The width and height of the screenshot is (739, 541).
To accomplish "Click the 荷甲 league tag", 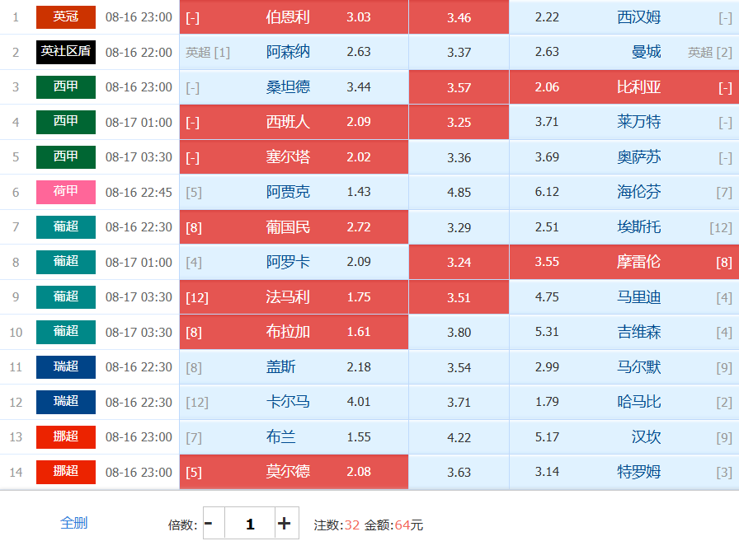I will 65,192.
